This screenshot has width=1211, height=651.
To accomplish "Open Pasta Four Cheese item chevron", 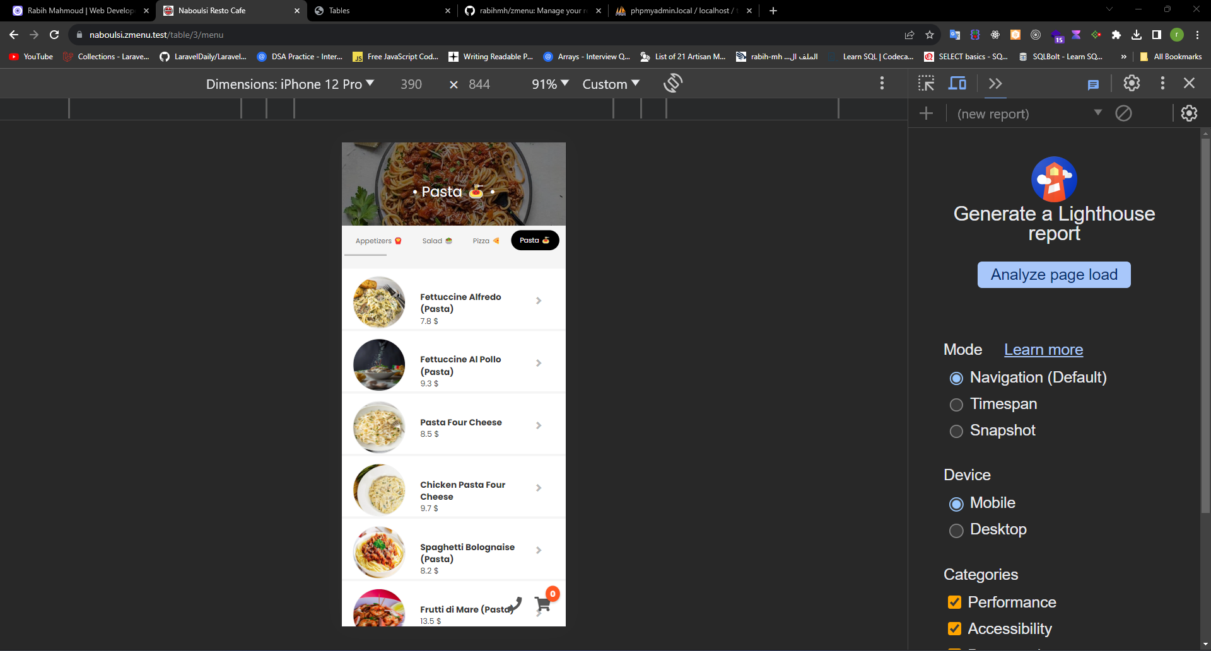I will click(x=539, y=425).
